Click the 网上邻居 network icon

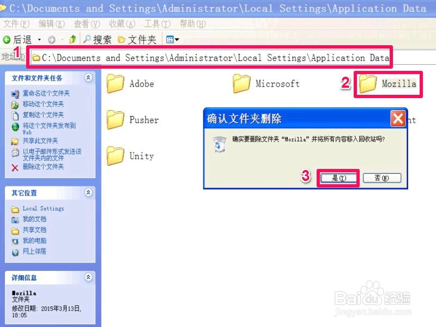click(15, 252)
